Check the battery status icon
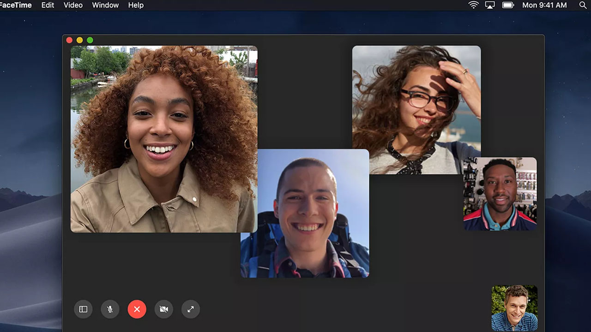This screenshot has width=591, height=332. click(508, 5)
